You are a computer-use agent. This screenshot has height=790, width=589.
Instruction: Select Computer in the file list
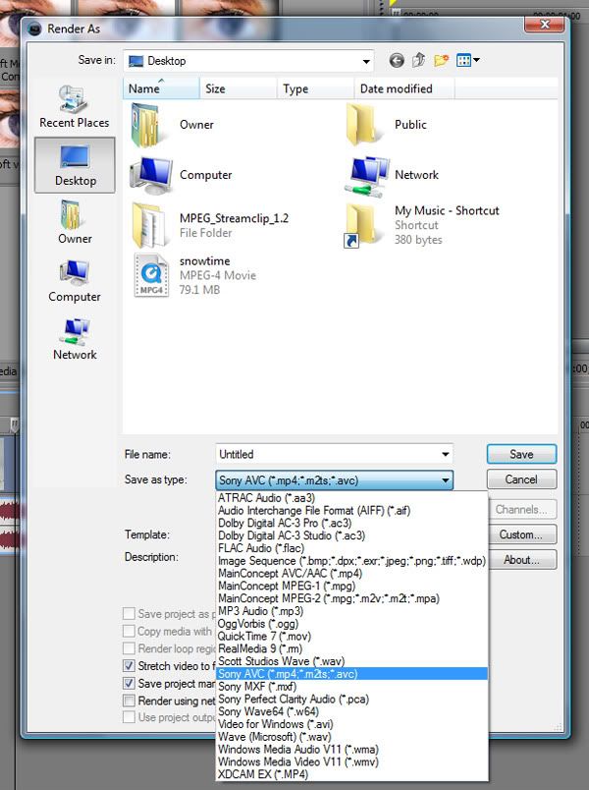pyautogui.click(x=182, y=175)
